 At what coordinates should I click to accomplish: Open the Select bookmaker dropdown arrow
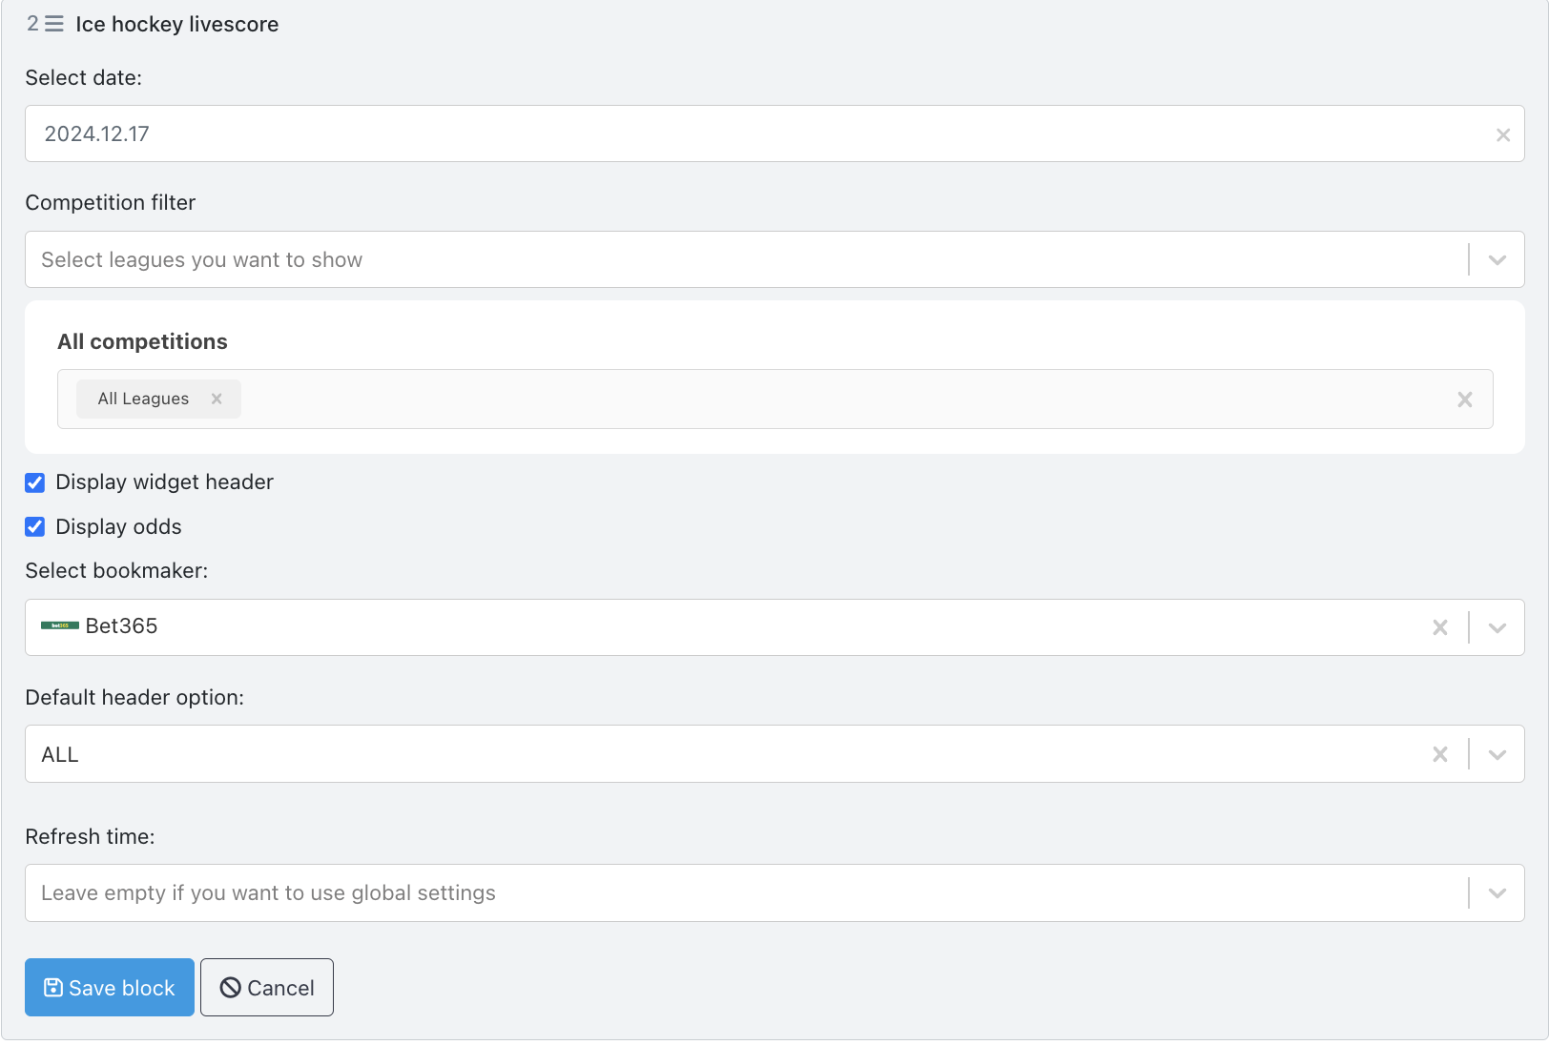[x=1497, y=627]
